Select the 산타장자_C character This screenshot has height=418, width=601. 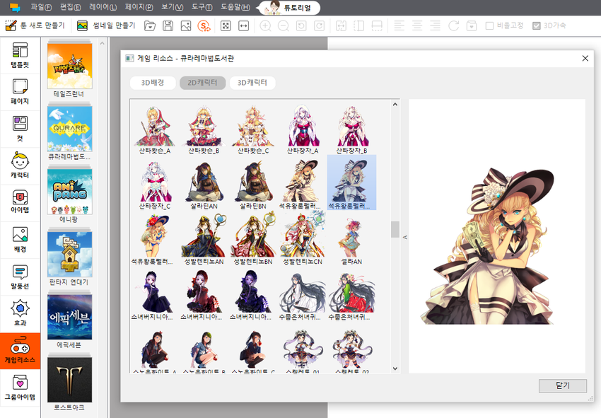tap(154, 185)
